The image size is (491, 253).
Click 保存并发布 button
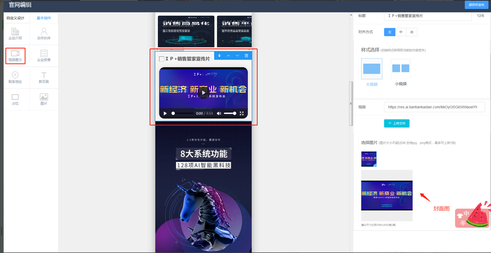[x=476, y=5]
